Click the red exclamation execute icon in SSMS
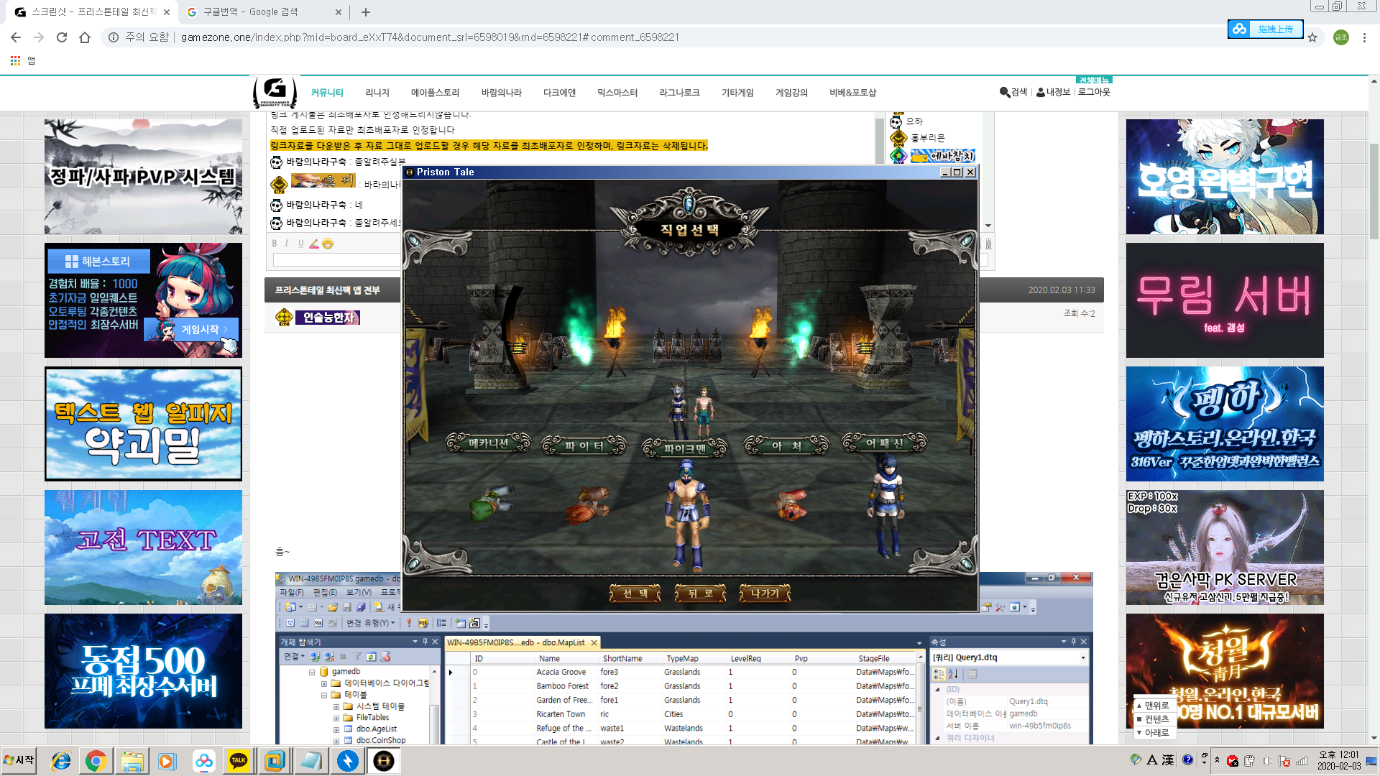 409,623
